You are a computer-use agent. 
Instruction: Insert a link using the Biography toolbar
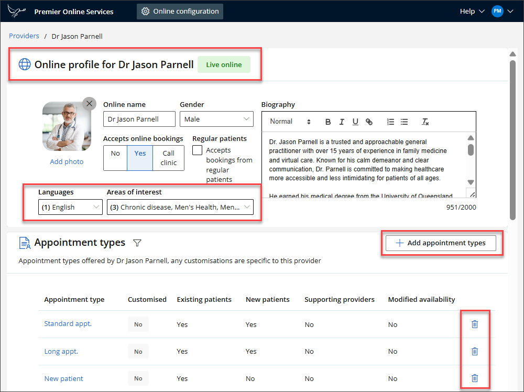click(x=369, y=122)
